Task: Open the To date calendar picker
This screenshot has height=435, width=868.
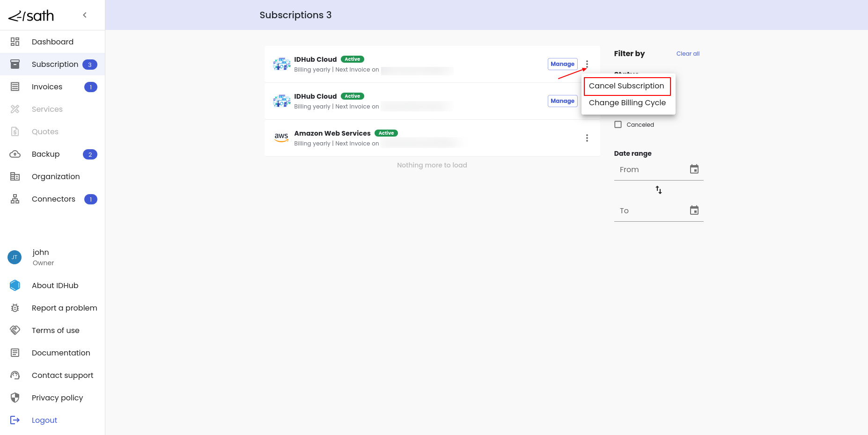Action: click(694, 210)
